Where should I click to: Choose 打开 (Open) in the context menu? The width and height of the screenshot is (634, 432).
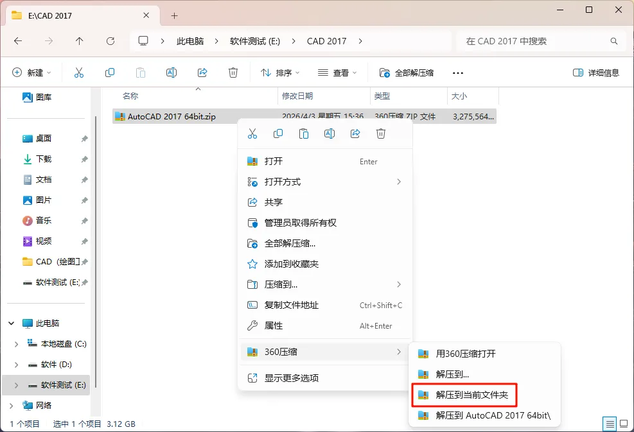coord(325,161)
